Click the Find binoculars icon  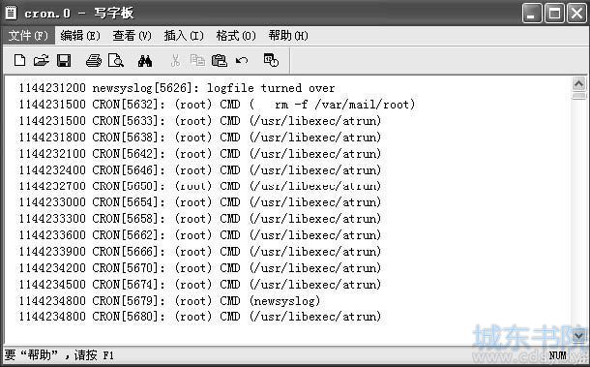click(145, 60)
